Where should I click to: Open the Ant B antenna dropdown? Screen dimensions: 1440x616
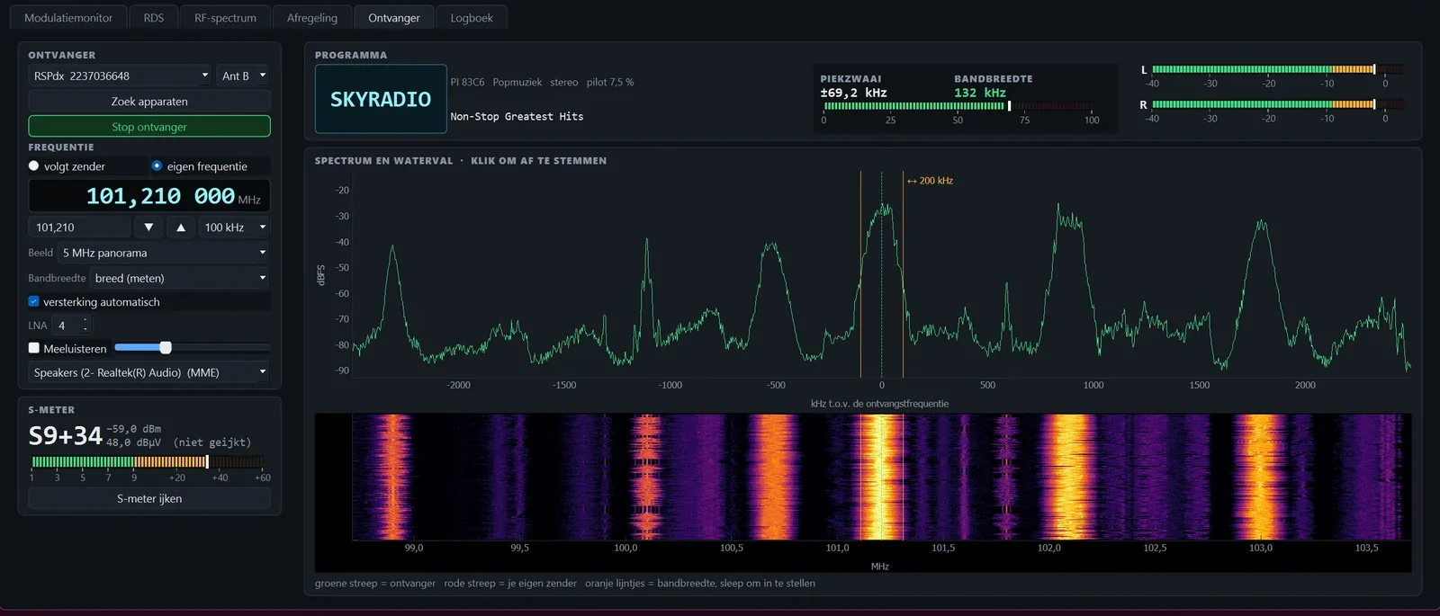pos(244,76)
